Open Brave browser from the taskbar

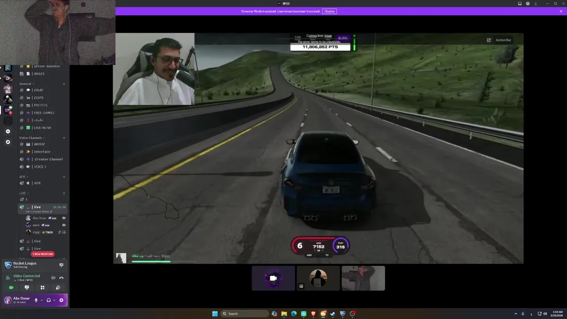click(313, 314)
